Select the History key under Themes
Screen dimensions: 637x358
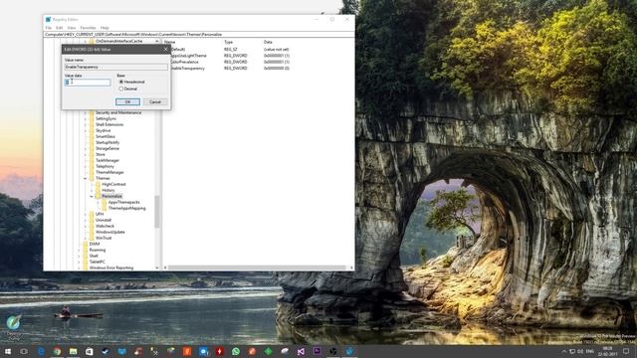click(108, 190)
